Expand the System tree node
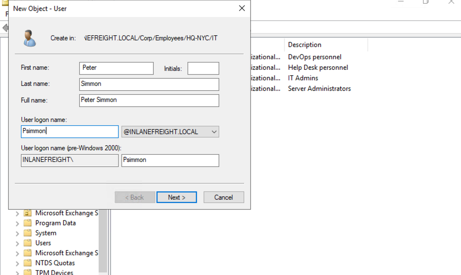This screenshot has width=461, height=275. [x=17, y=233]
